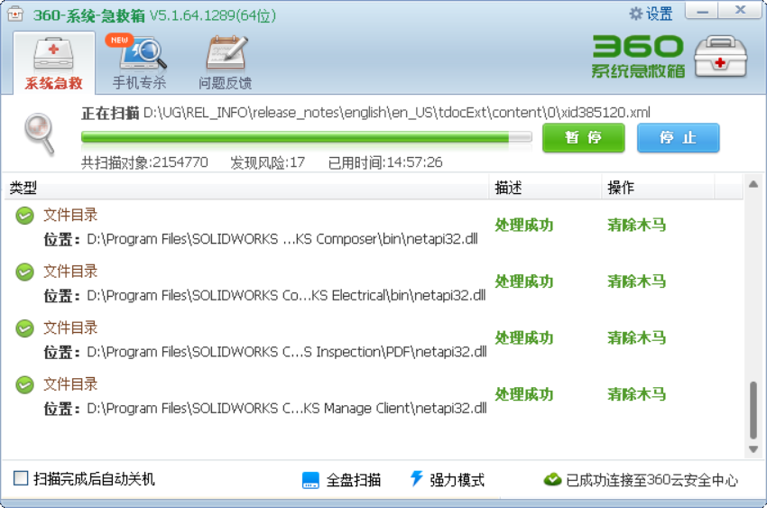Click the magnifier scanning icon
Image resolution: width=767 pixels, height=508 pixels.
(x=40, y=134)
